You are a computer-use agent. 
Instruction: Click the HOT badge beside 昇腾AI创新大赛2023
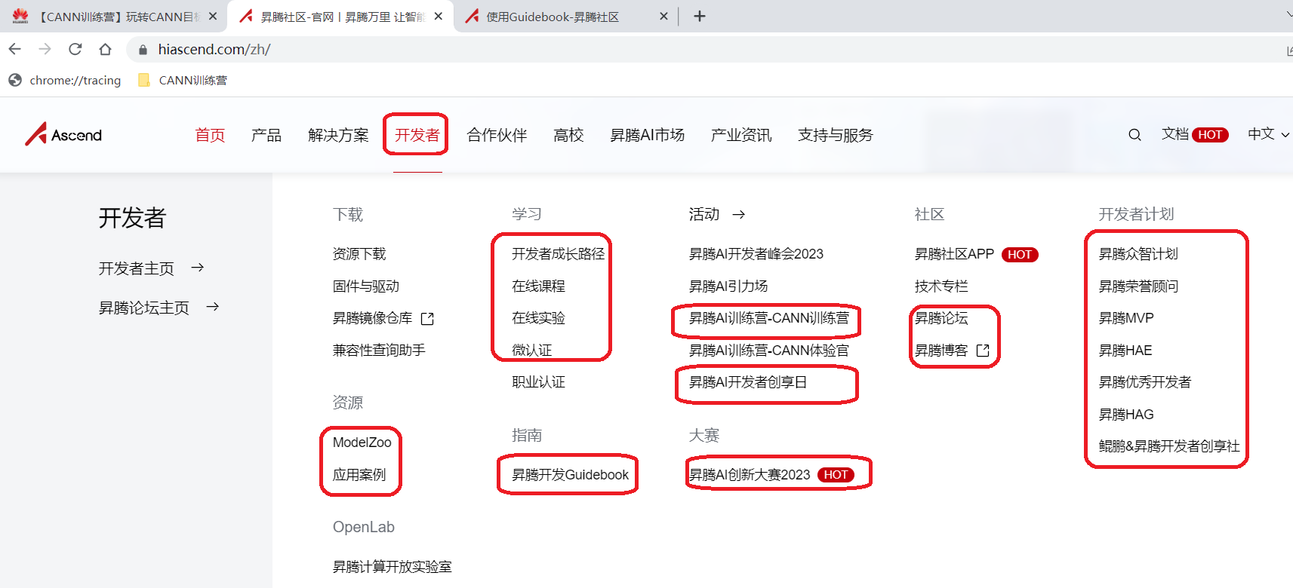coord(836,475)
